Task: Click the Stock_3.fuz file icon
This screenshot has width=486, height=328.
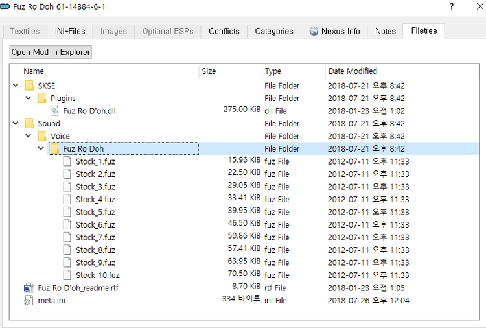Action: tap(67, 187)
